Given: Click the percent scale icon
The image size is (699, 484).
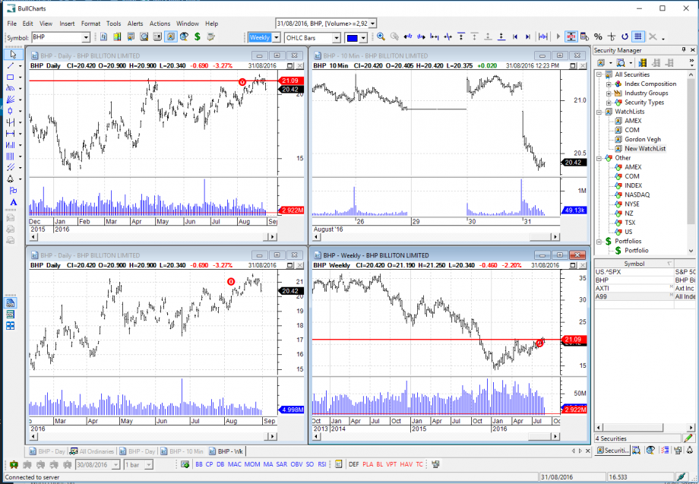Looking at the screenshot, I should click(x=597, y=36).
